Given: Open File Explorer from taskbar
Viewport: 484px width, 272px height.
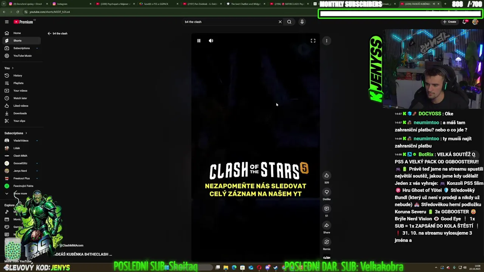Looking at the screenshot, I should (226, 267).
